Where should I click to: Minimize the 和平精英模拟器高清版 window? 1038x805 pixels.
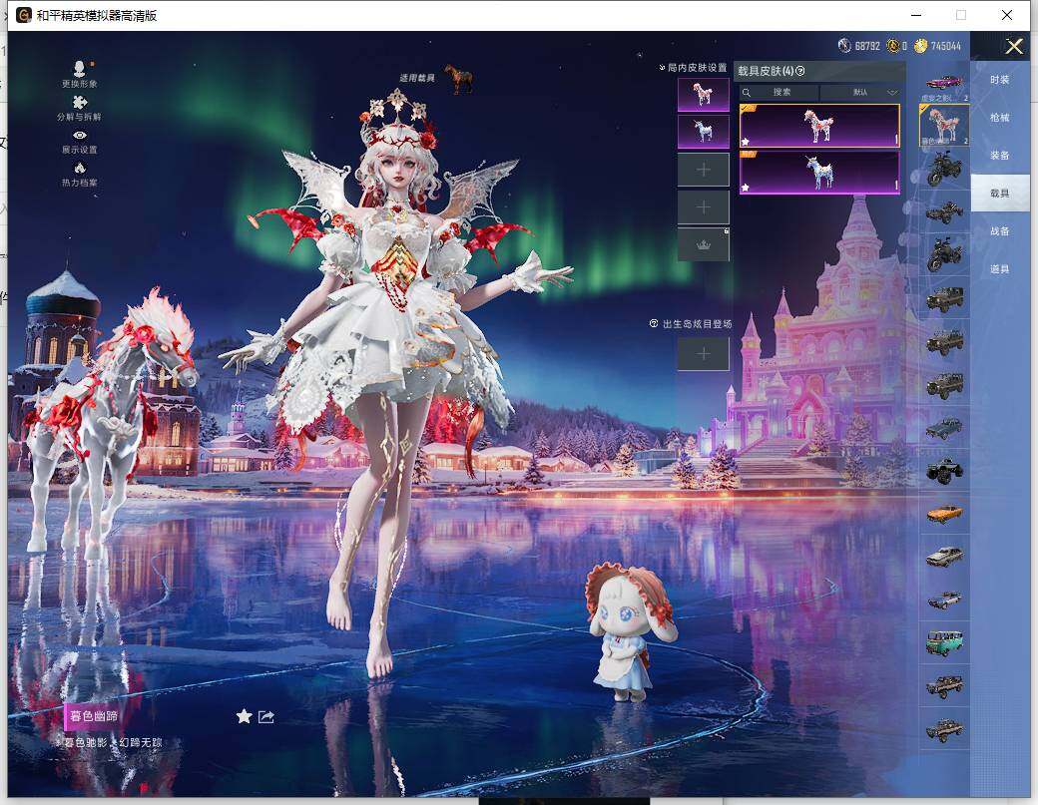(916, 15)
